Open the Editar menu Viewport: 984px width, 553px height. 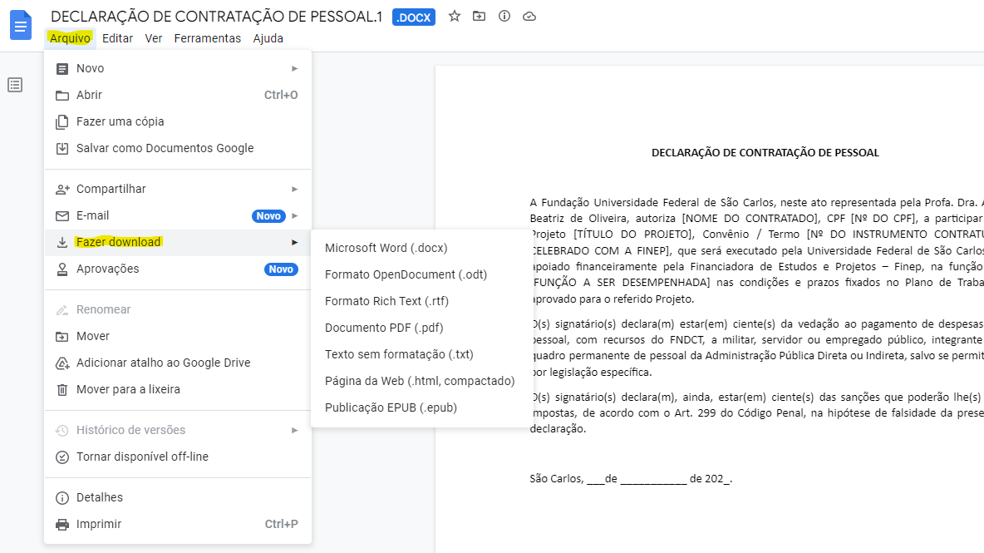tap(117, 38)
